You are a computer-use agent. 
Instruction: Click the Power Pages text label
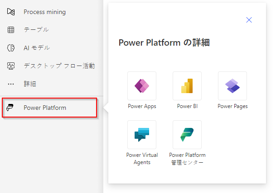(232, 106)
